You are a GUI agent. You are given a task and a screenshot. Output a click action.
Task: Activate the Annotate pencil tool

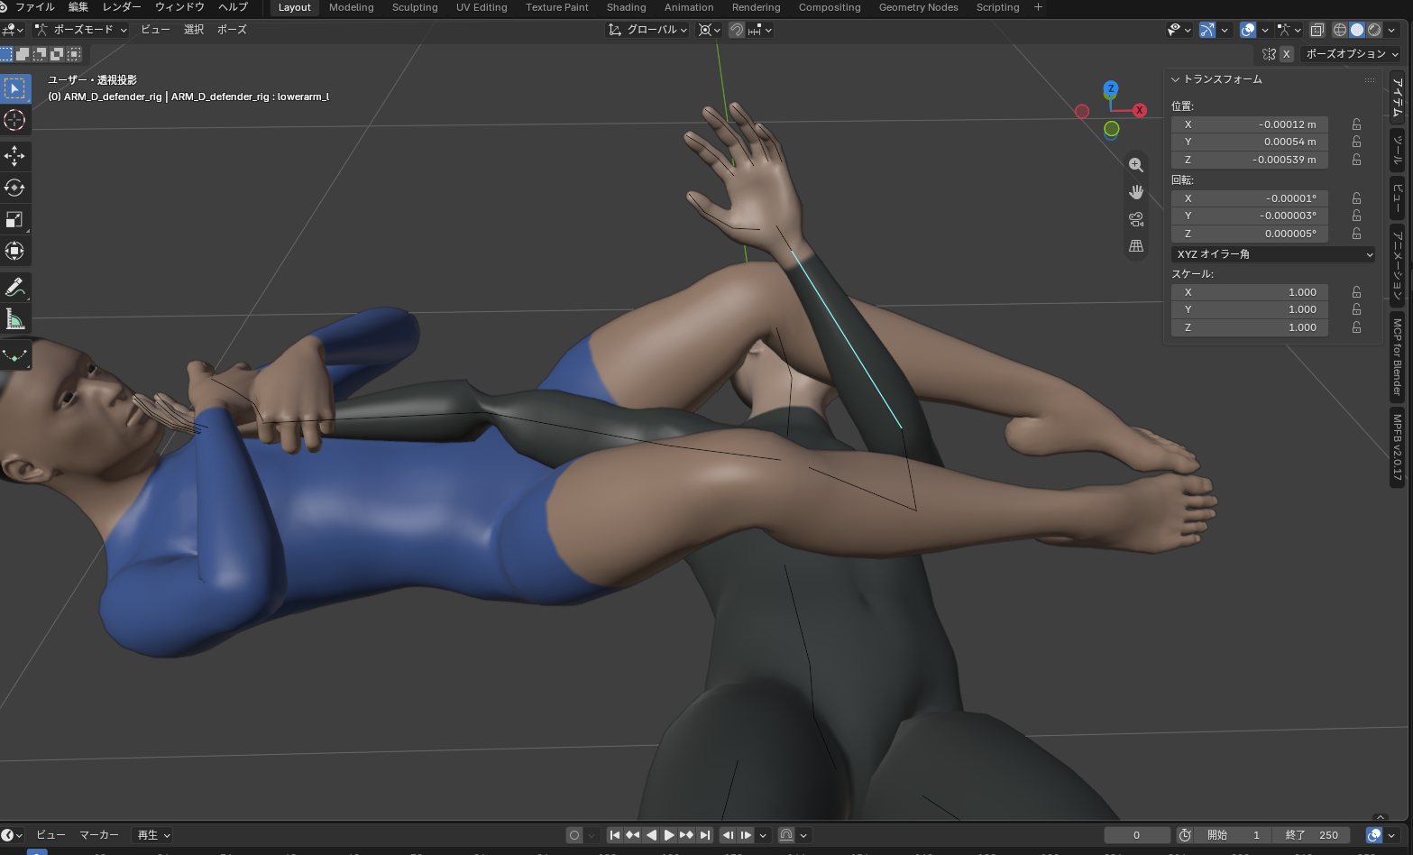(14, 288)
